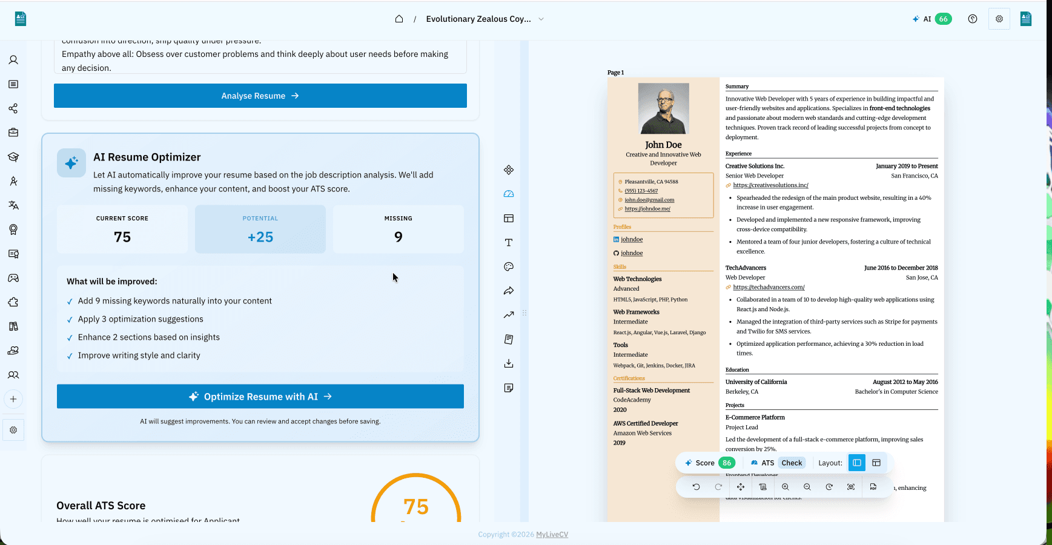1052x545 pixels.
Task: Open the gear settings at sidebar bottom
Action: pyautogui.click(x=13, y=430)
